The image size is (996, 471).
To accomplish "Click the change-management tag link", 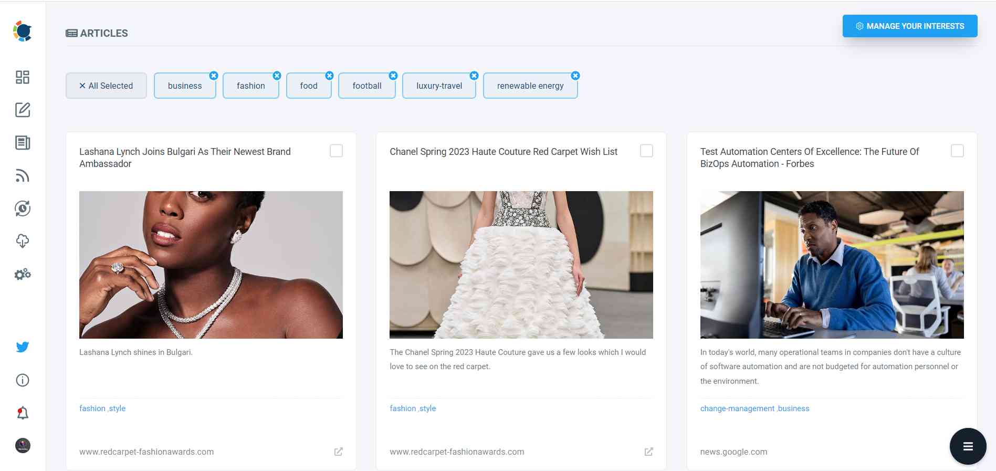I will point(737,409).
